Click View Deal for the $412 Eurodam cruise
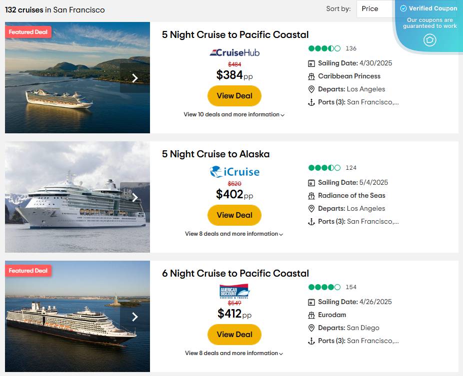Viewport: 463px width, 376px height. tap(234, 335)
